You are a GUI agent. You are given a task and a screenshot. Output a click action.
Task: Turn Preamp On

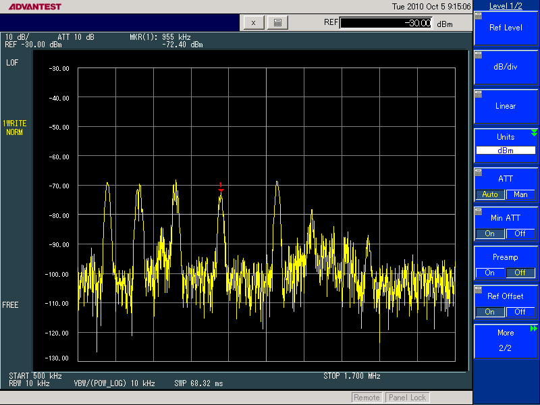489,273
